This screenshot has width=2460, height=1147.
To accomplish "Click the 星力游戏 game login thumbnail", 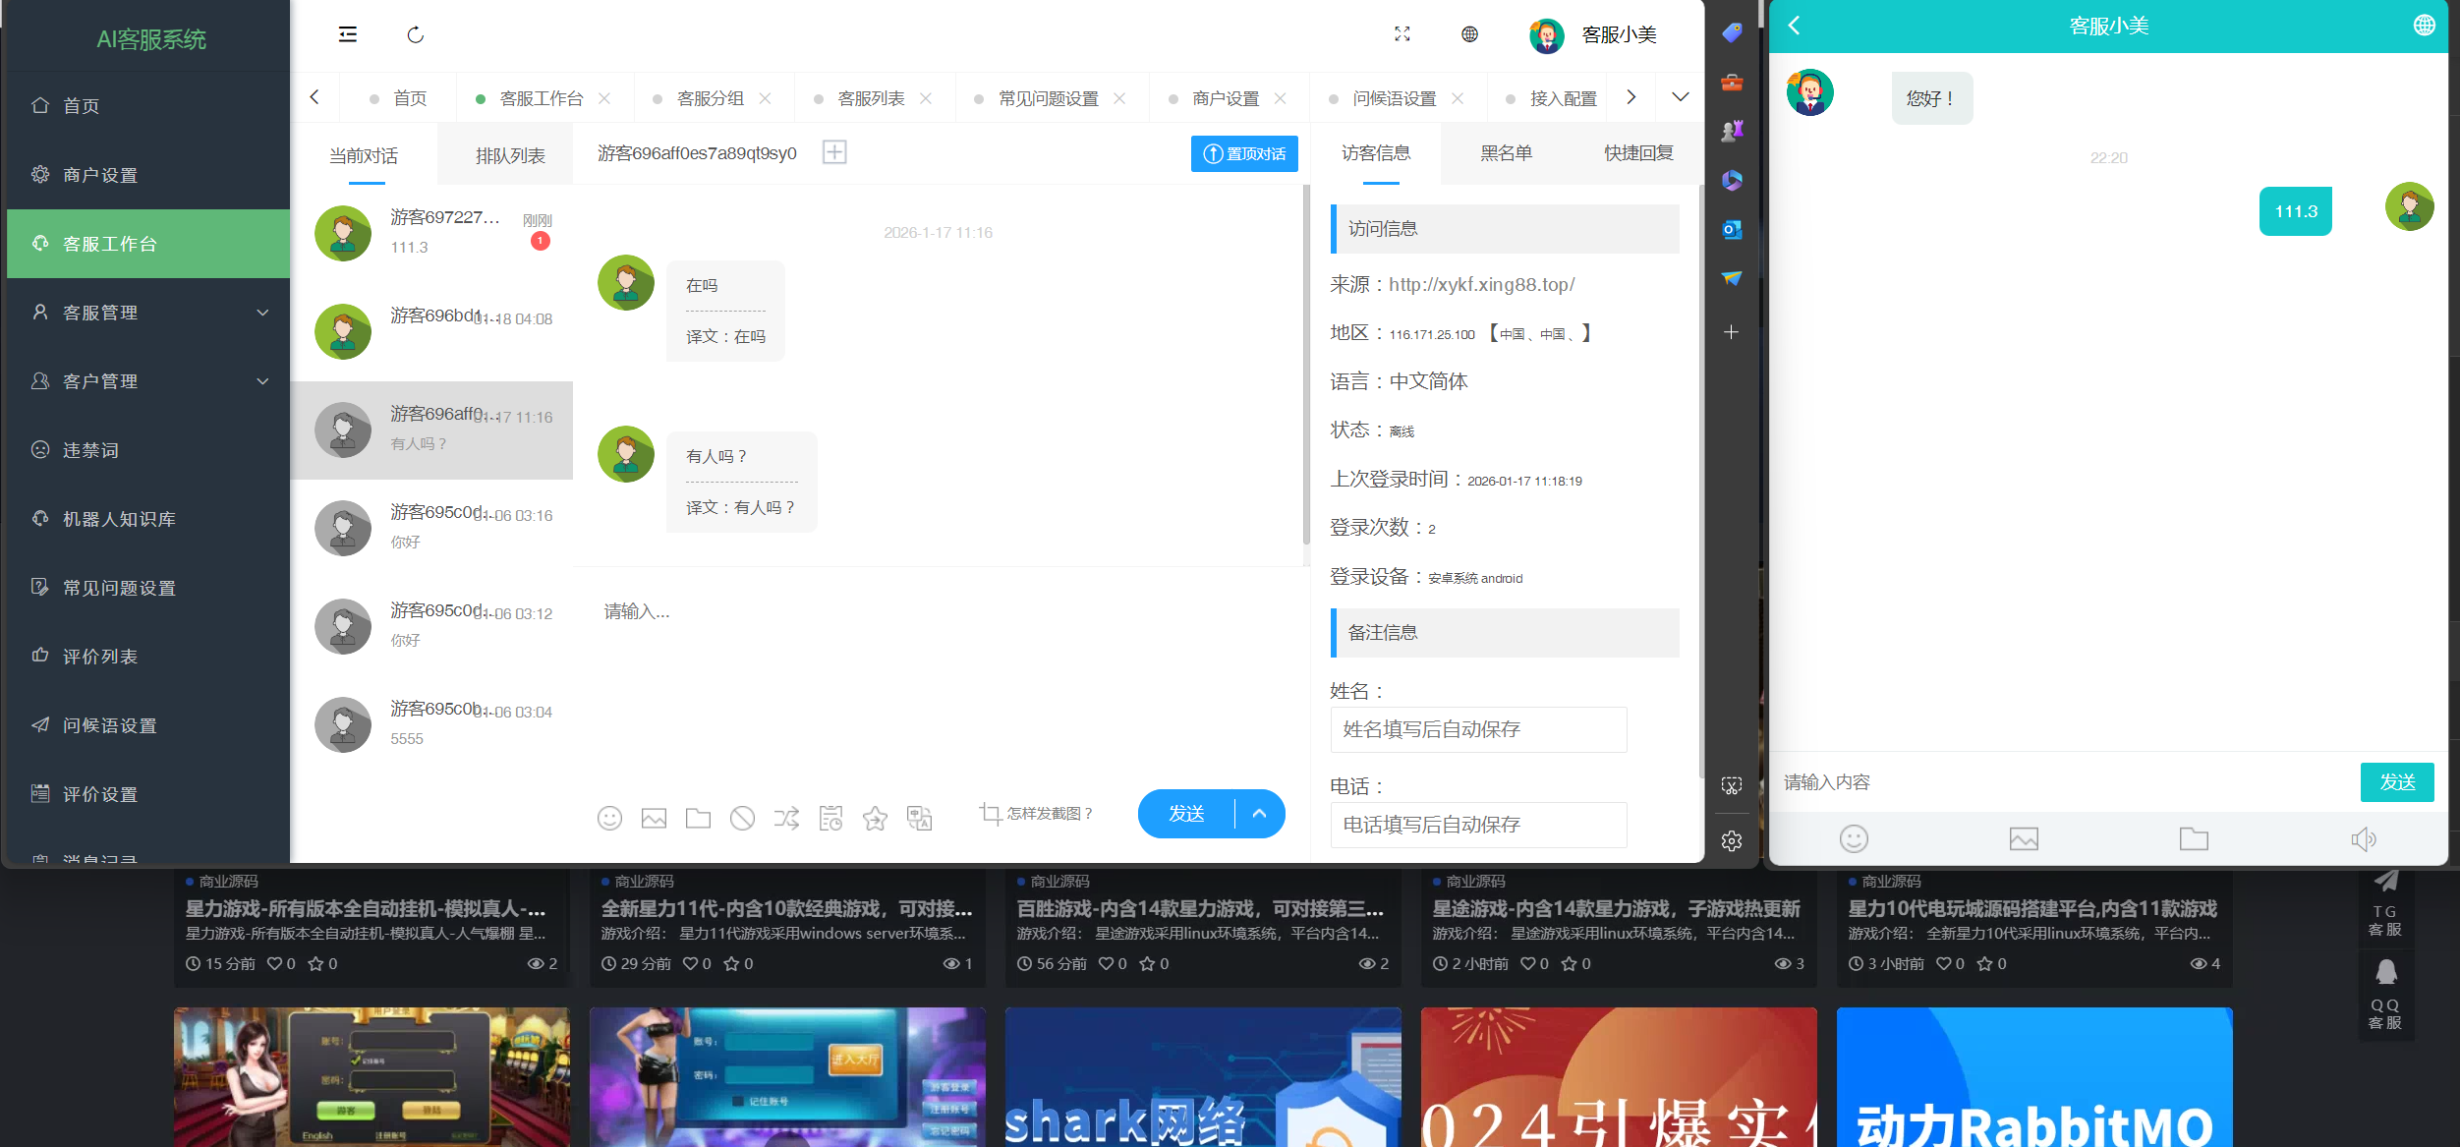I will 372,1076.
